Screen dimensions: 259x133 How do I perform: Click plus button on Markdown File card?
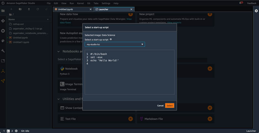tap(210, 119)
